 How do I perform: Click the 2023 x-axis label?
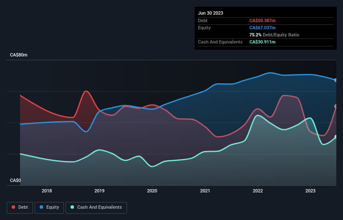point(310,191)
